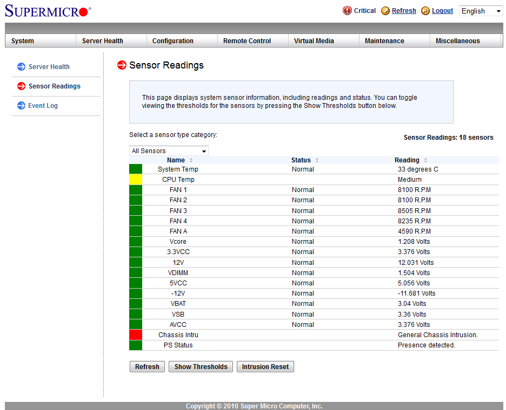
Task: Click the '-11.681 Volts' reading
Action: [x=416, y=293]
